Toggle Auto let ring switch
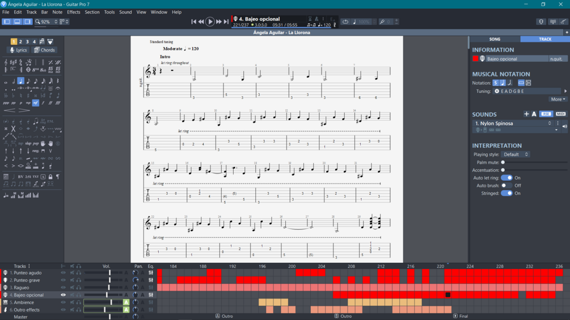570x320 pixels. click(x=506, y=178)
